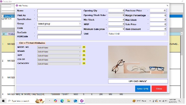The height and width of the screenshot is (105, 186).
Task: Open File Explorer from the taskbar
Action: [x=69, y=101]
